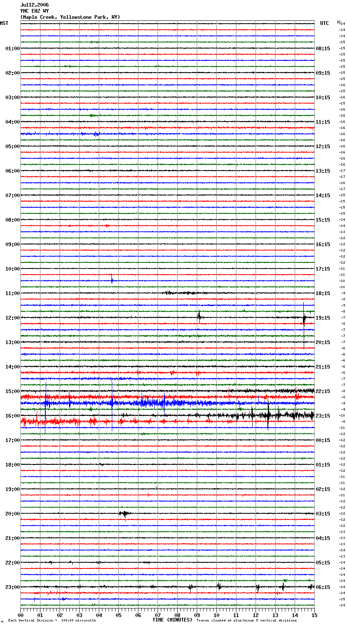
Task: Click the '20:00' MST time label
Action: [13, 514]
